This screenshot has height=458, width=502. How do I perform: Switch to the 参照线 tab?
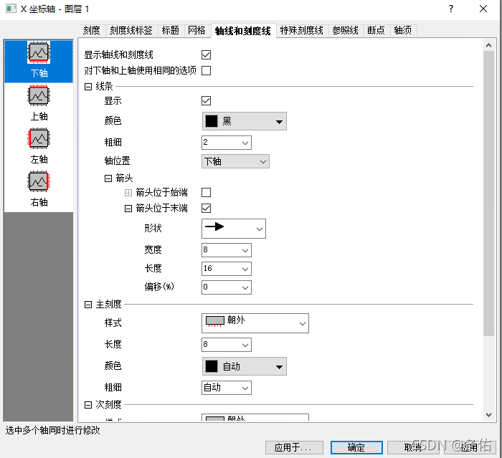click(346, 30)
